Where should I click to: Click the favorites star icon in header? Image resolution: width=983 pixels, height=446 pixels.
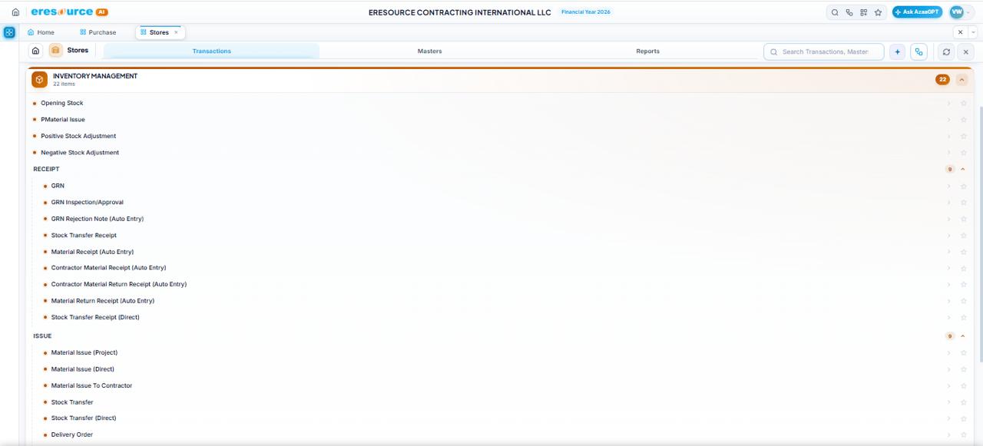[x=878, y=12]
